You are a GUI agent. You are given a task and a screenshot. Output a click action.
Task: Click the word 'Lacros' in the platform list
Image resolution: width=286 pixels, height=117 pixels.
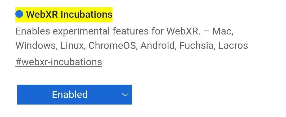[x=233, y=46]
